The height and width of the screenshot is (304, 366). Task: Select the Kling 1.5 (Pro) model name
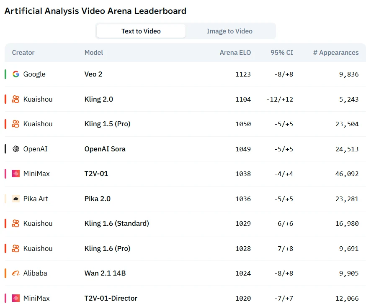tap(107, 124)
